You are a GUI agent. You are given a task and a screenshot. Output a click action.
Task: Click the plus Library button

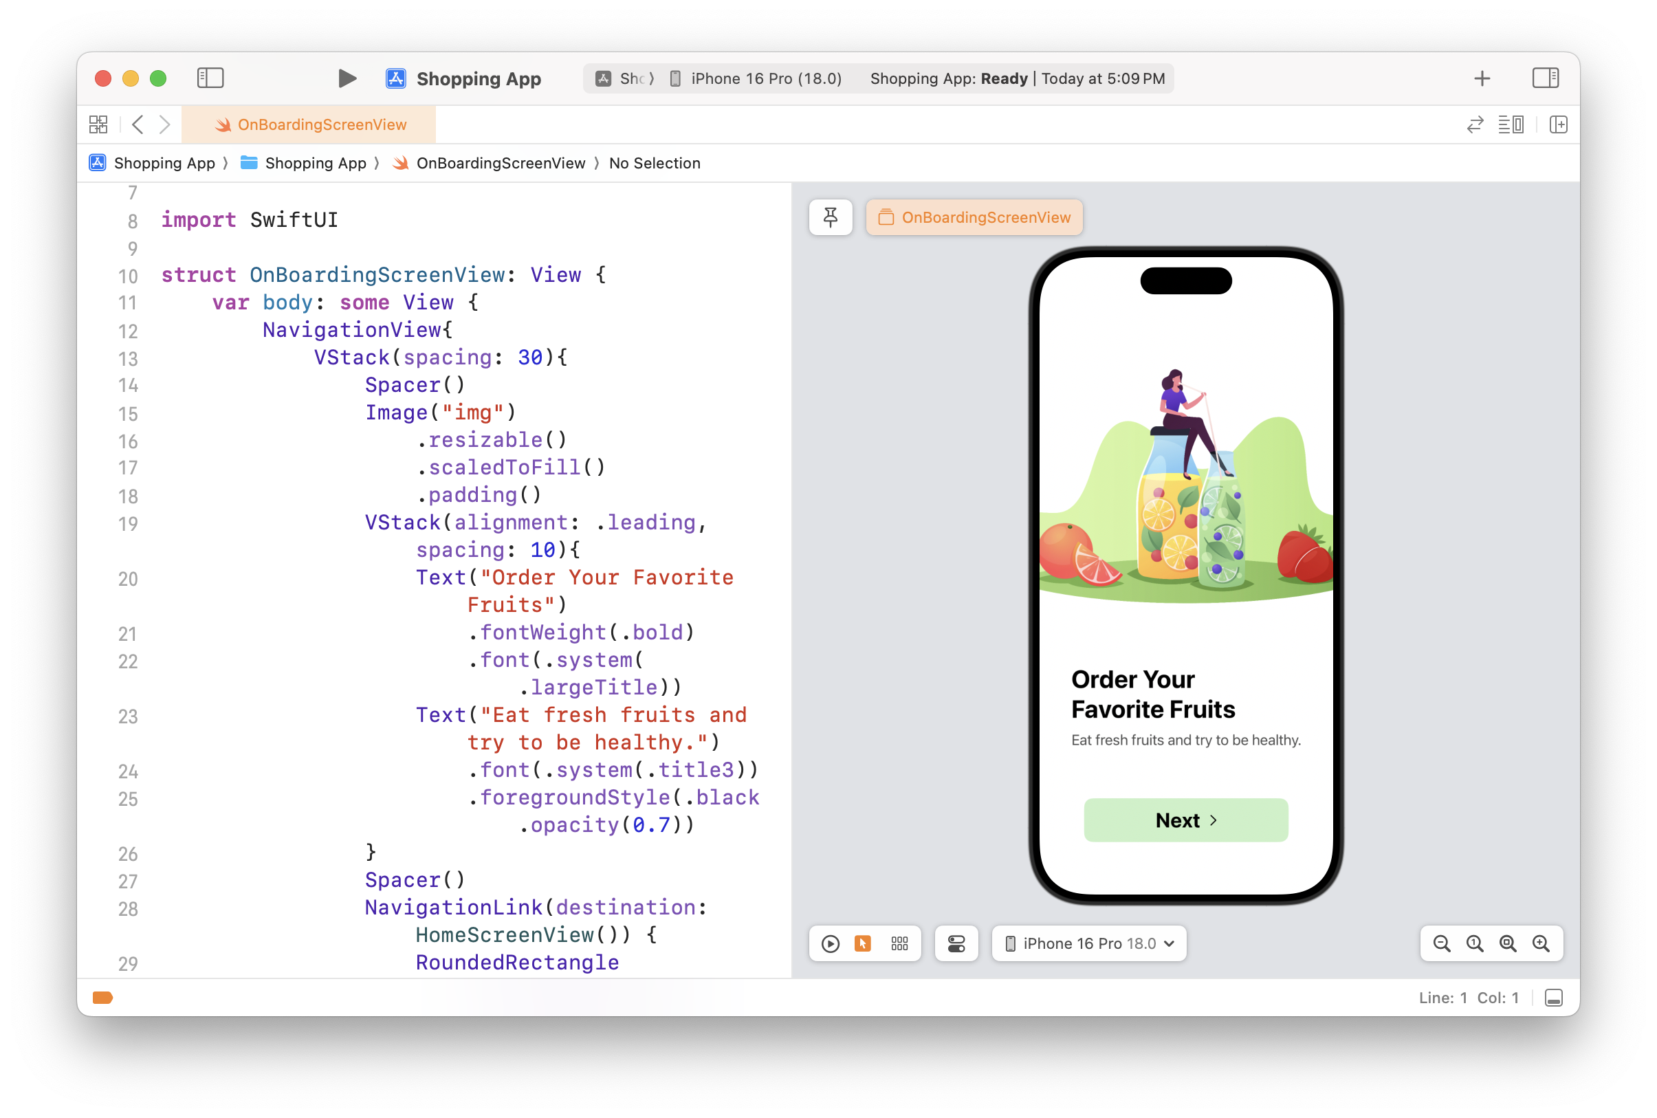1482,78
